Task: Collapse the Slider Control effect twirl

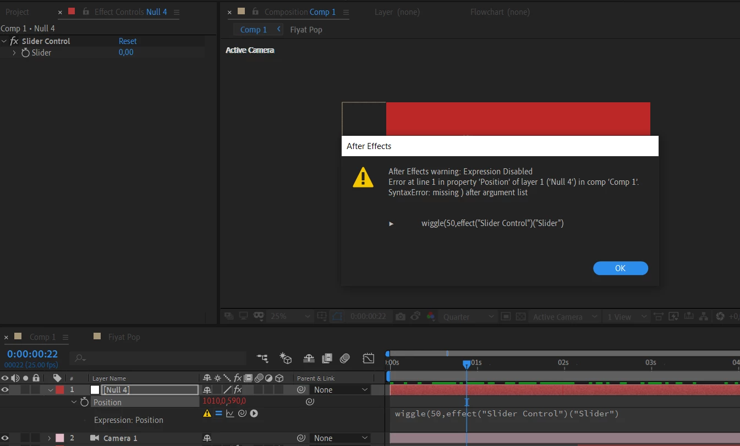Action: click(x=4, y=41)
